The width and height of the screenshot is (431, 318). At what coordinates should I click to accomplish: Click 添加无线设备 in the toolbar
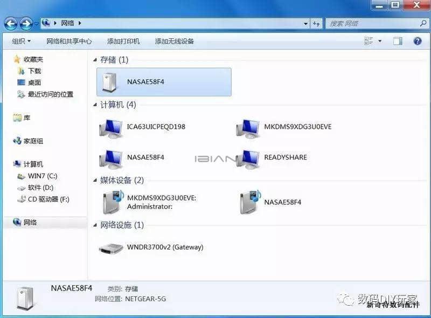174,41
